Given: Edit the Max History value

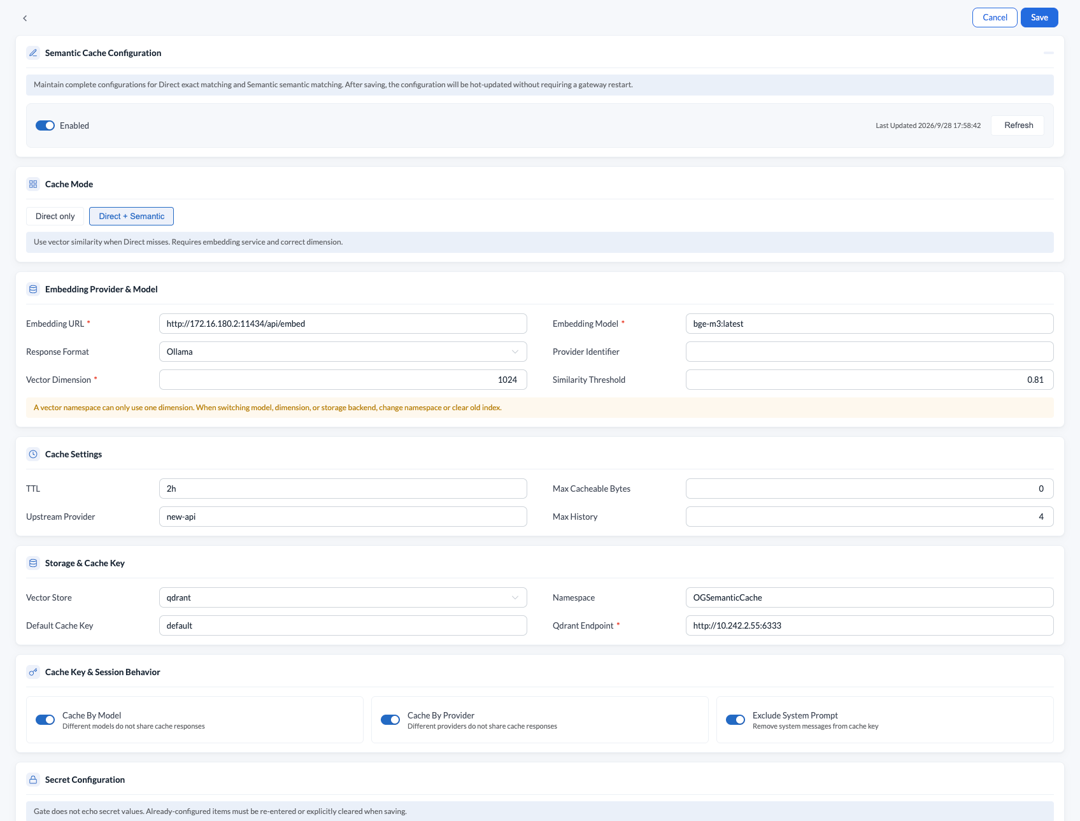Looking at the screenshot, I should tap(870, 517).
